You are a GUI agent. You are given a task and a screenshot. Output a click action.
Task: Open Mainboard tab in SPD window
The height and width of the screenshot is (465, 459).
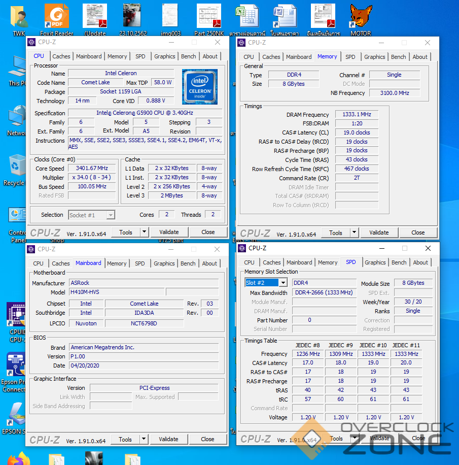(299, 262)
